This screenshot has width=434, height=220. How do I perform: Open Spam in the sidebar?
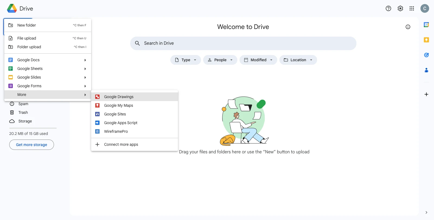[23, 104]
